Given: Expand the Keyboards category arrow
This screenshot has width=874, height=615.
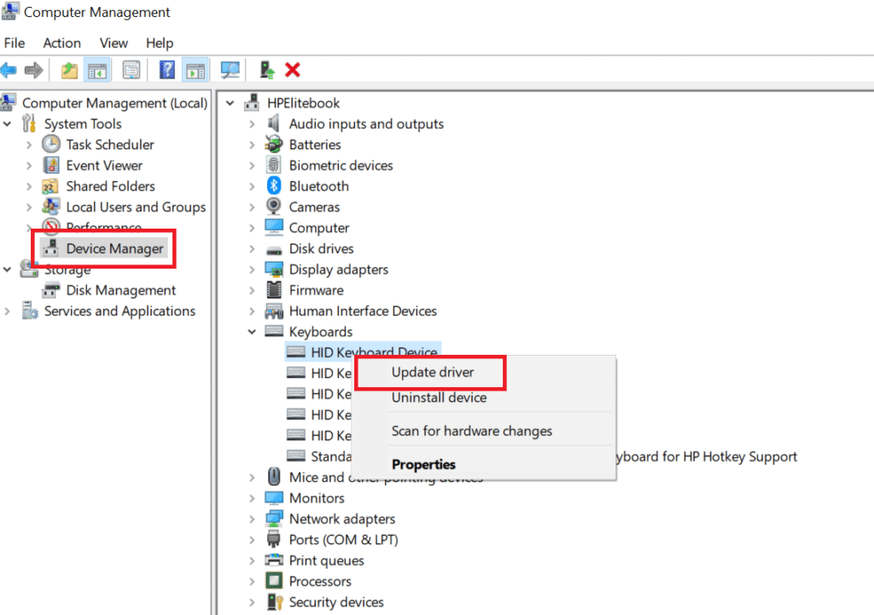Looking at the screenshot, I should click(252, 332).
